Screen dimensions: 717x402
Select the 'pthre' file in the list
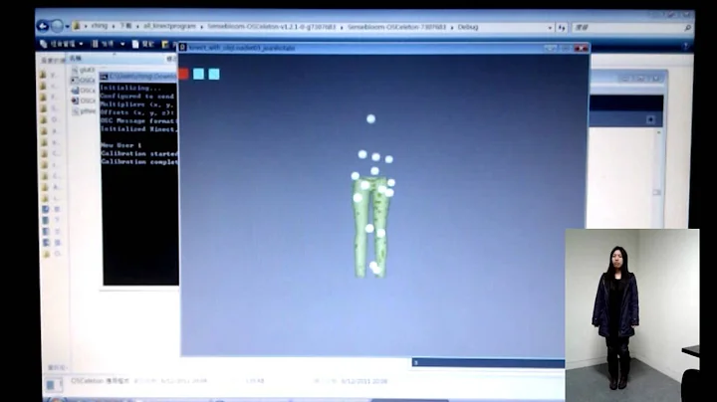[x=84, y=111]
